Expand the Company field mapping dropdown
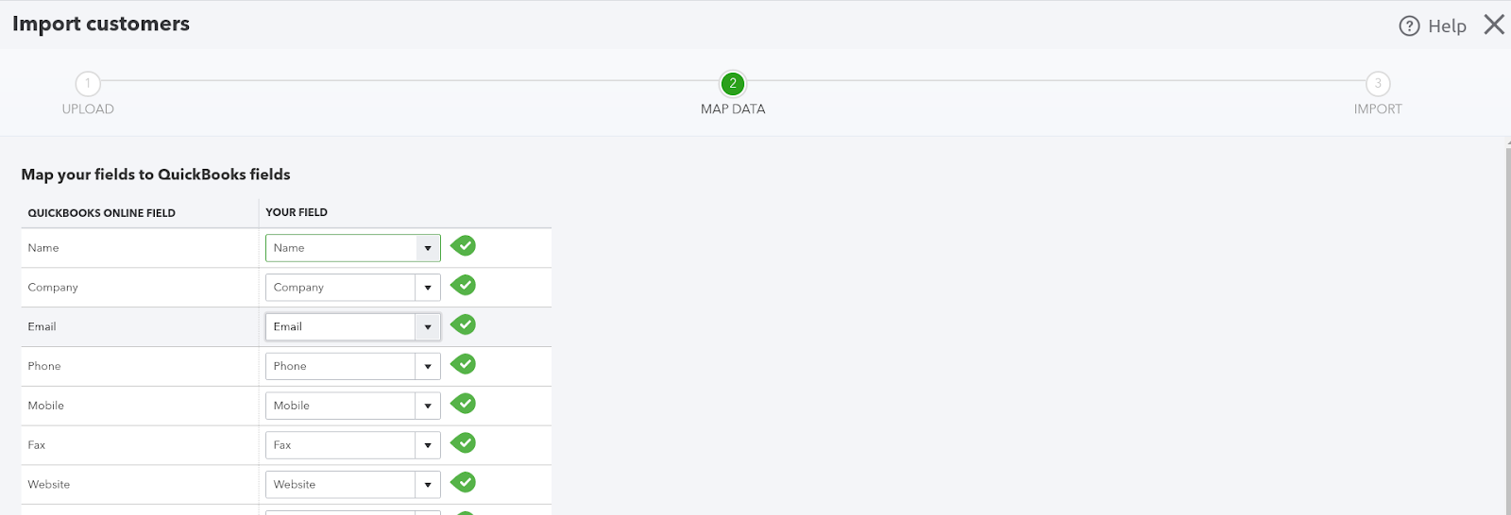Screen dimensions: 1511x515 [428, 288]
